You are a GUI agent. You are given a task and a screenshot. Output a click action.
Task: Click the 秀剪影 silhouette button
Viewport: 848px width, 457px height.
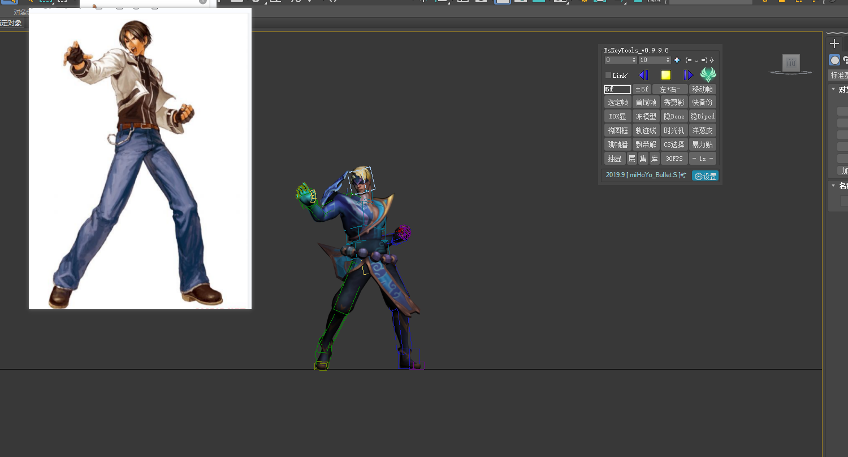click(674, 102)
